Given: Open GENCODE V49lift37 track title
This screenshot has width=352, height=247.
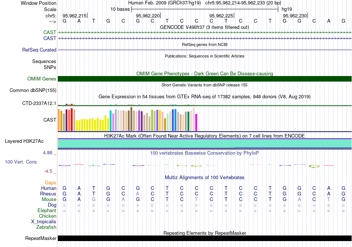Looking at the screenshot, I should pyautogui.click(x=205, y=27).
